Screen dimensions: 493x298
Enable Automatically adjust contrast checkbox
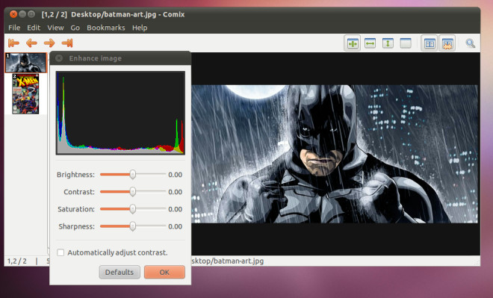tap(61, 252)
